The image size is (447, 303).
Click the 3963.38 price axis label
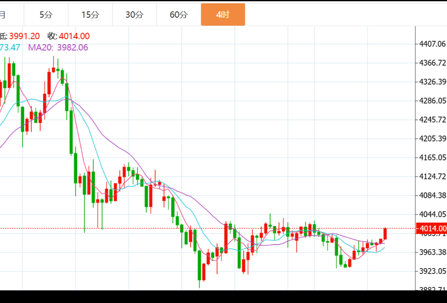tap(433, 252)
